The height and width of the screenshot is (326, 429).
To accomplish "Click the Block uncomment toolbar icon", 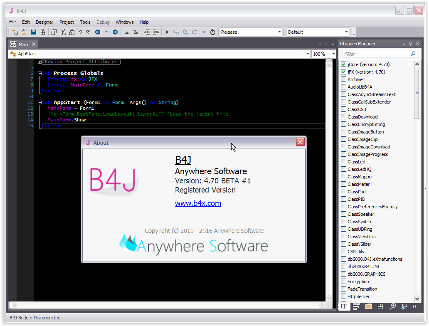I will click(x=136, y=32).
